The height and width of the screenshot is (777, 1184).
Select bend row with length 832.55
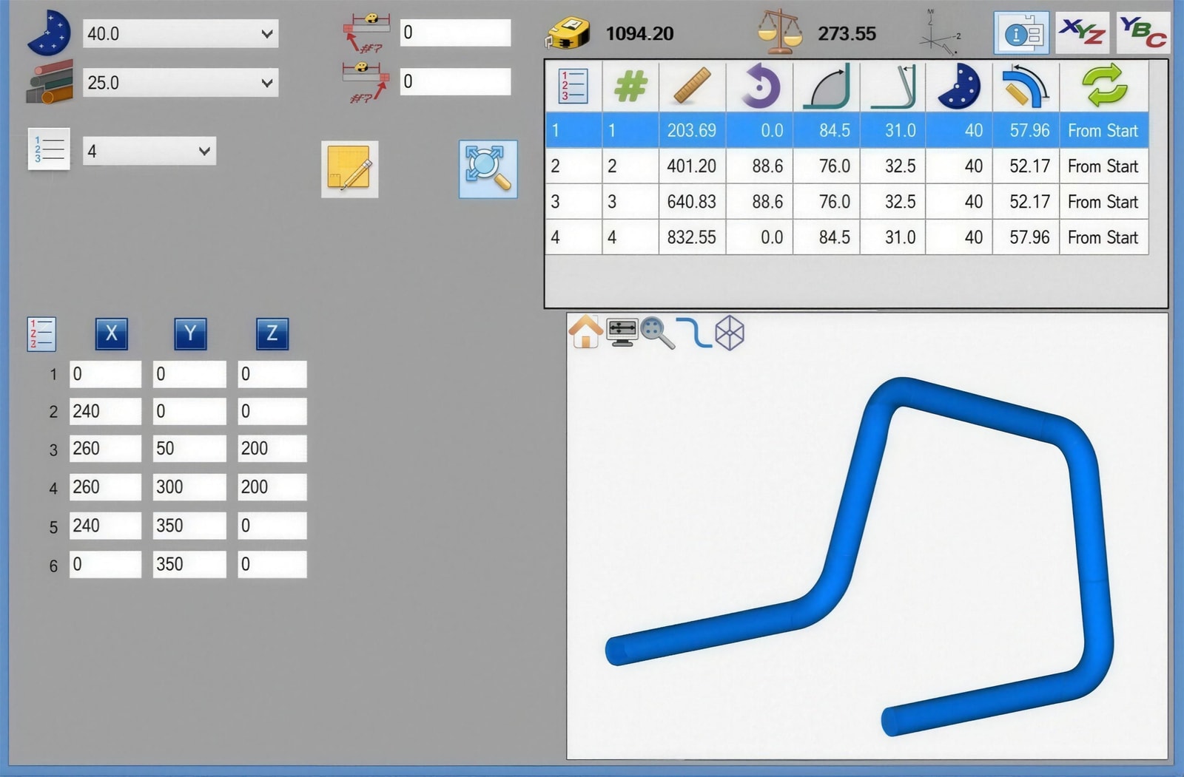pos(847,237)
